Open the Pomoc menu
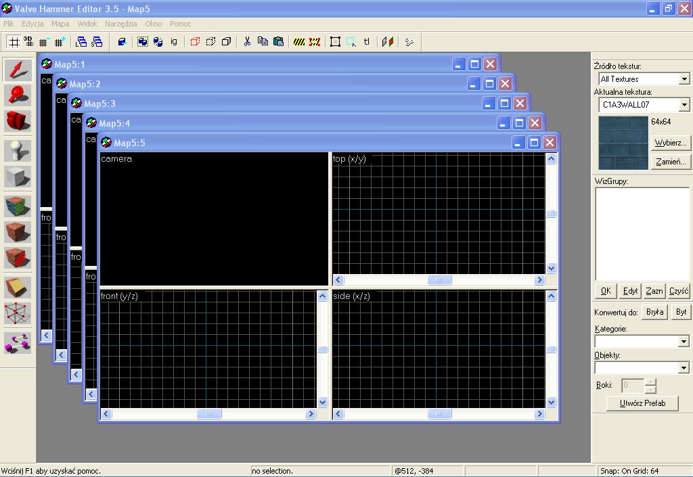The width and height of the screenshot is (693, 477). [180, 24]
